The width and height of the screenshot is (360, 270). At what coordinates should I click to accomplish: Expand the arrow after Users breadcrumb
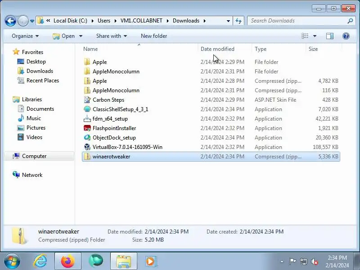coord(116,21)
